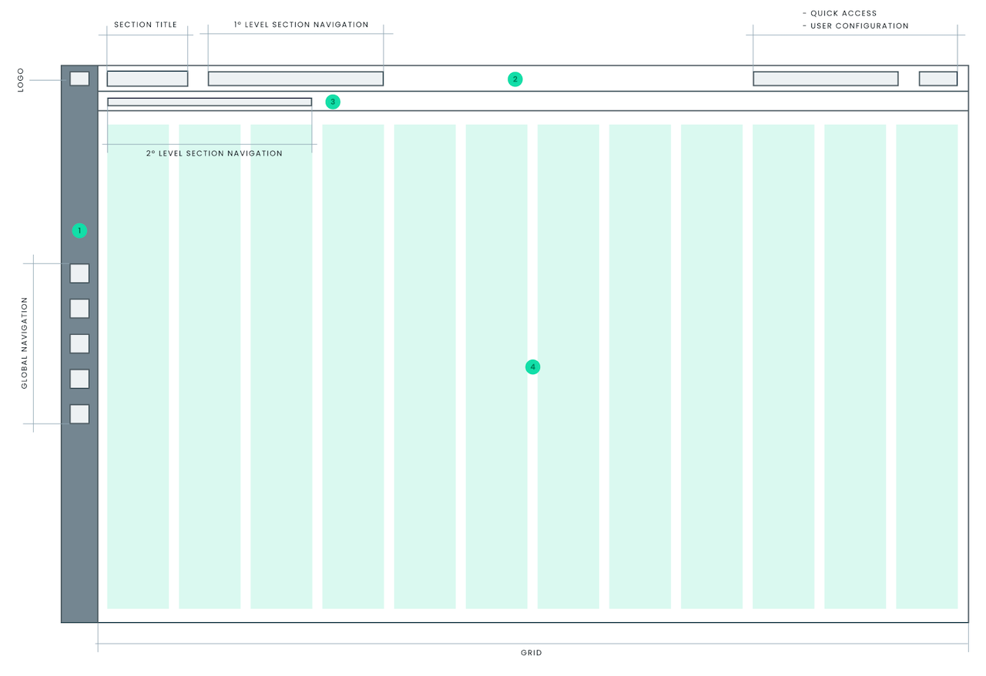Screen dimensions: 986x676
Task: Select the fourth global navigation icon
Action: 79,379
